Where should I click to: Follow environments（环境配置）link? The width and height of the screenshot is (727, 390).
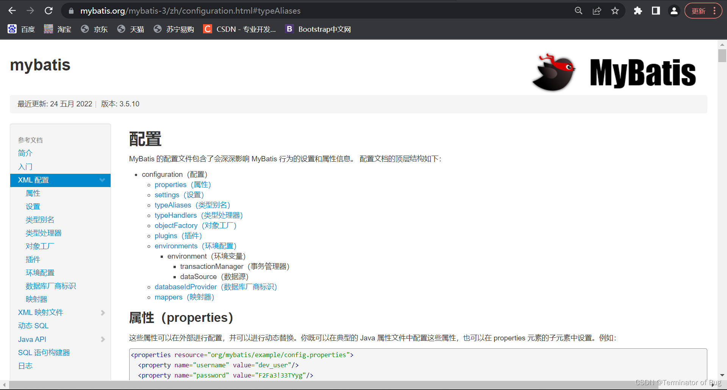[x=195, y=246]
